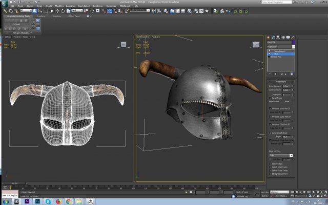This screenshot has height=205, width=328.
Task: Open the selection filter dropdown in toolbar
Action: click(26, 10)
